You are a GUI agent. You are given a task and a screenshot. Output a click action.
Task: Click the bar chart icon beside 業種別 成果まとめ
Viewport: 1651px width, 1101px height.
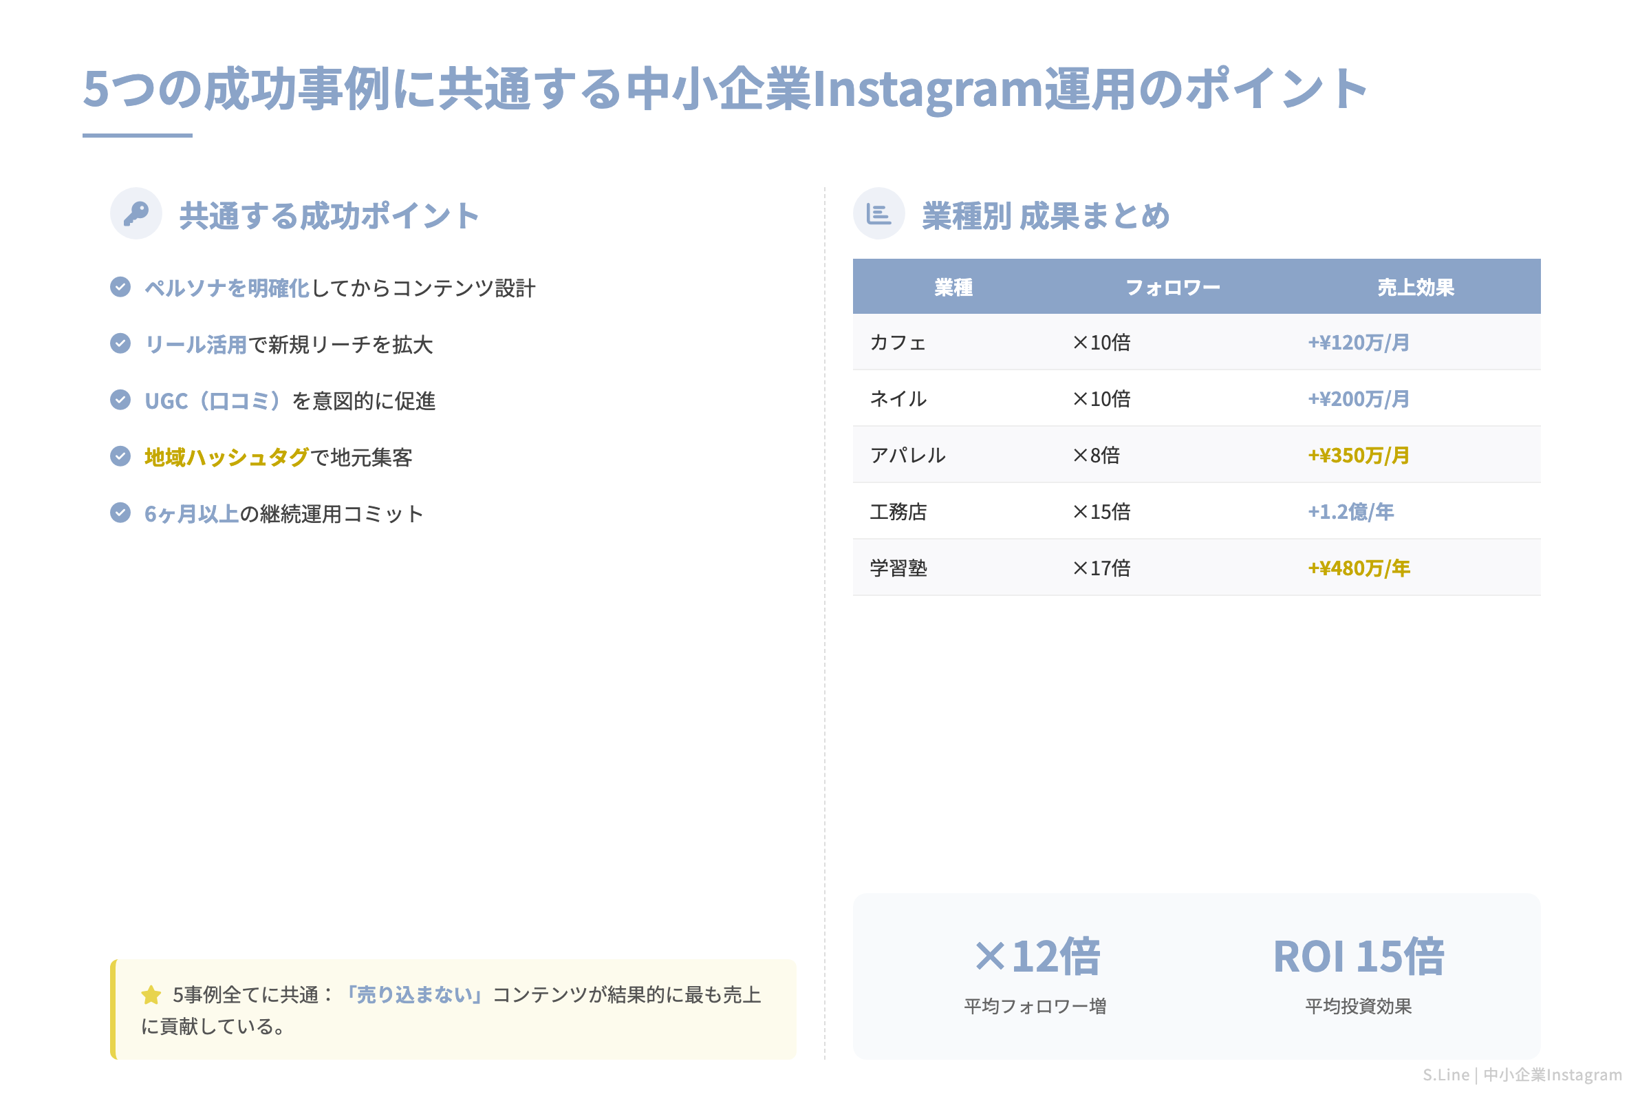[x=881, y=213]
